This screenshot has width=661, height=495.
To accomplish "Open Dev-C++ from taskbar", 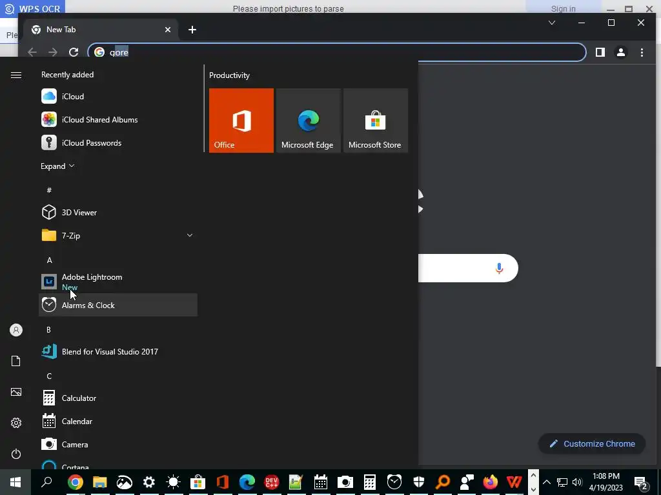I will point(272,482).
